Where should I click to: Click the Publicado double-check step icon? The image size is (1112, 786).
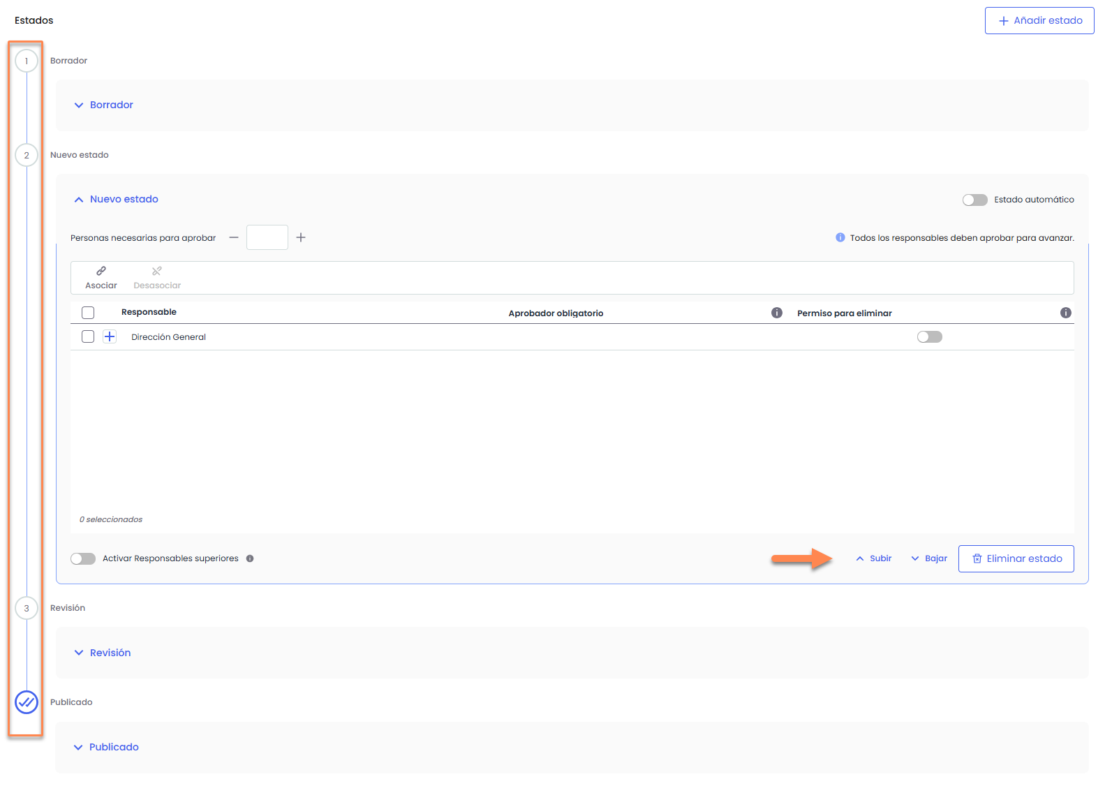click(27, 702)
